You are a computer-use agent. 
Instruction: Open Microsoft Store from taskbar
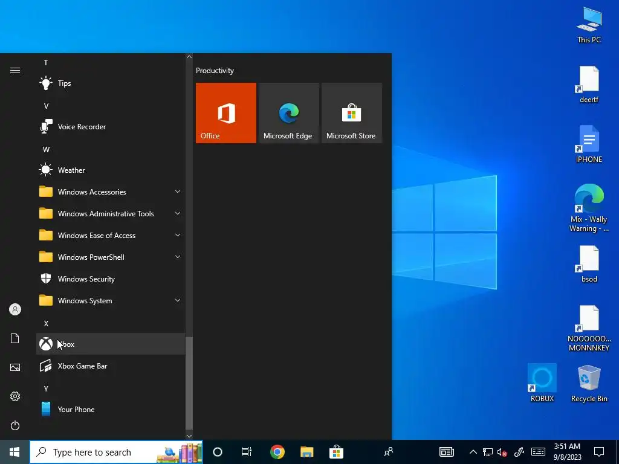tap(336, 452)
